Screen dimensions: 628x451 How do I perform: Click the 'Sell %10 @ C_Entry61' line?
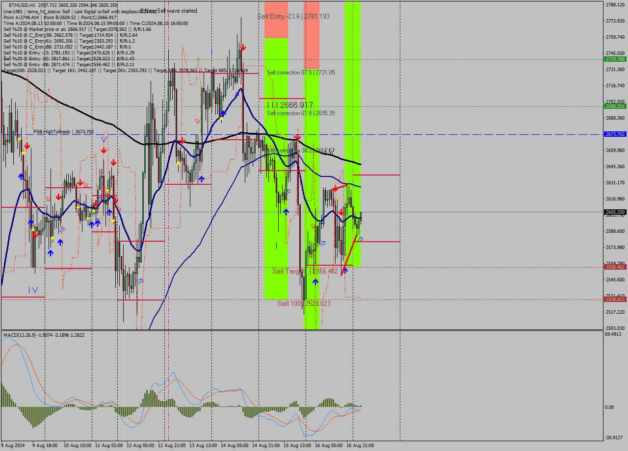tap(69, 41)
